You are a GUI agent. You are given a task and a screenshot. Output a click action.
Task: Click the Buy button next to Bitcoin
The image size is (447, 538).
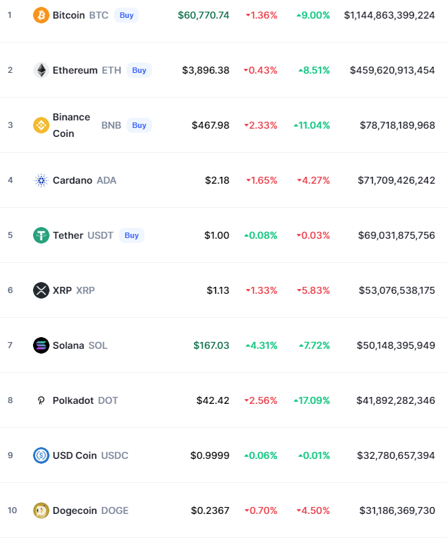point(127,15)
